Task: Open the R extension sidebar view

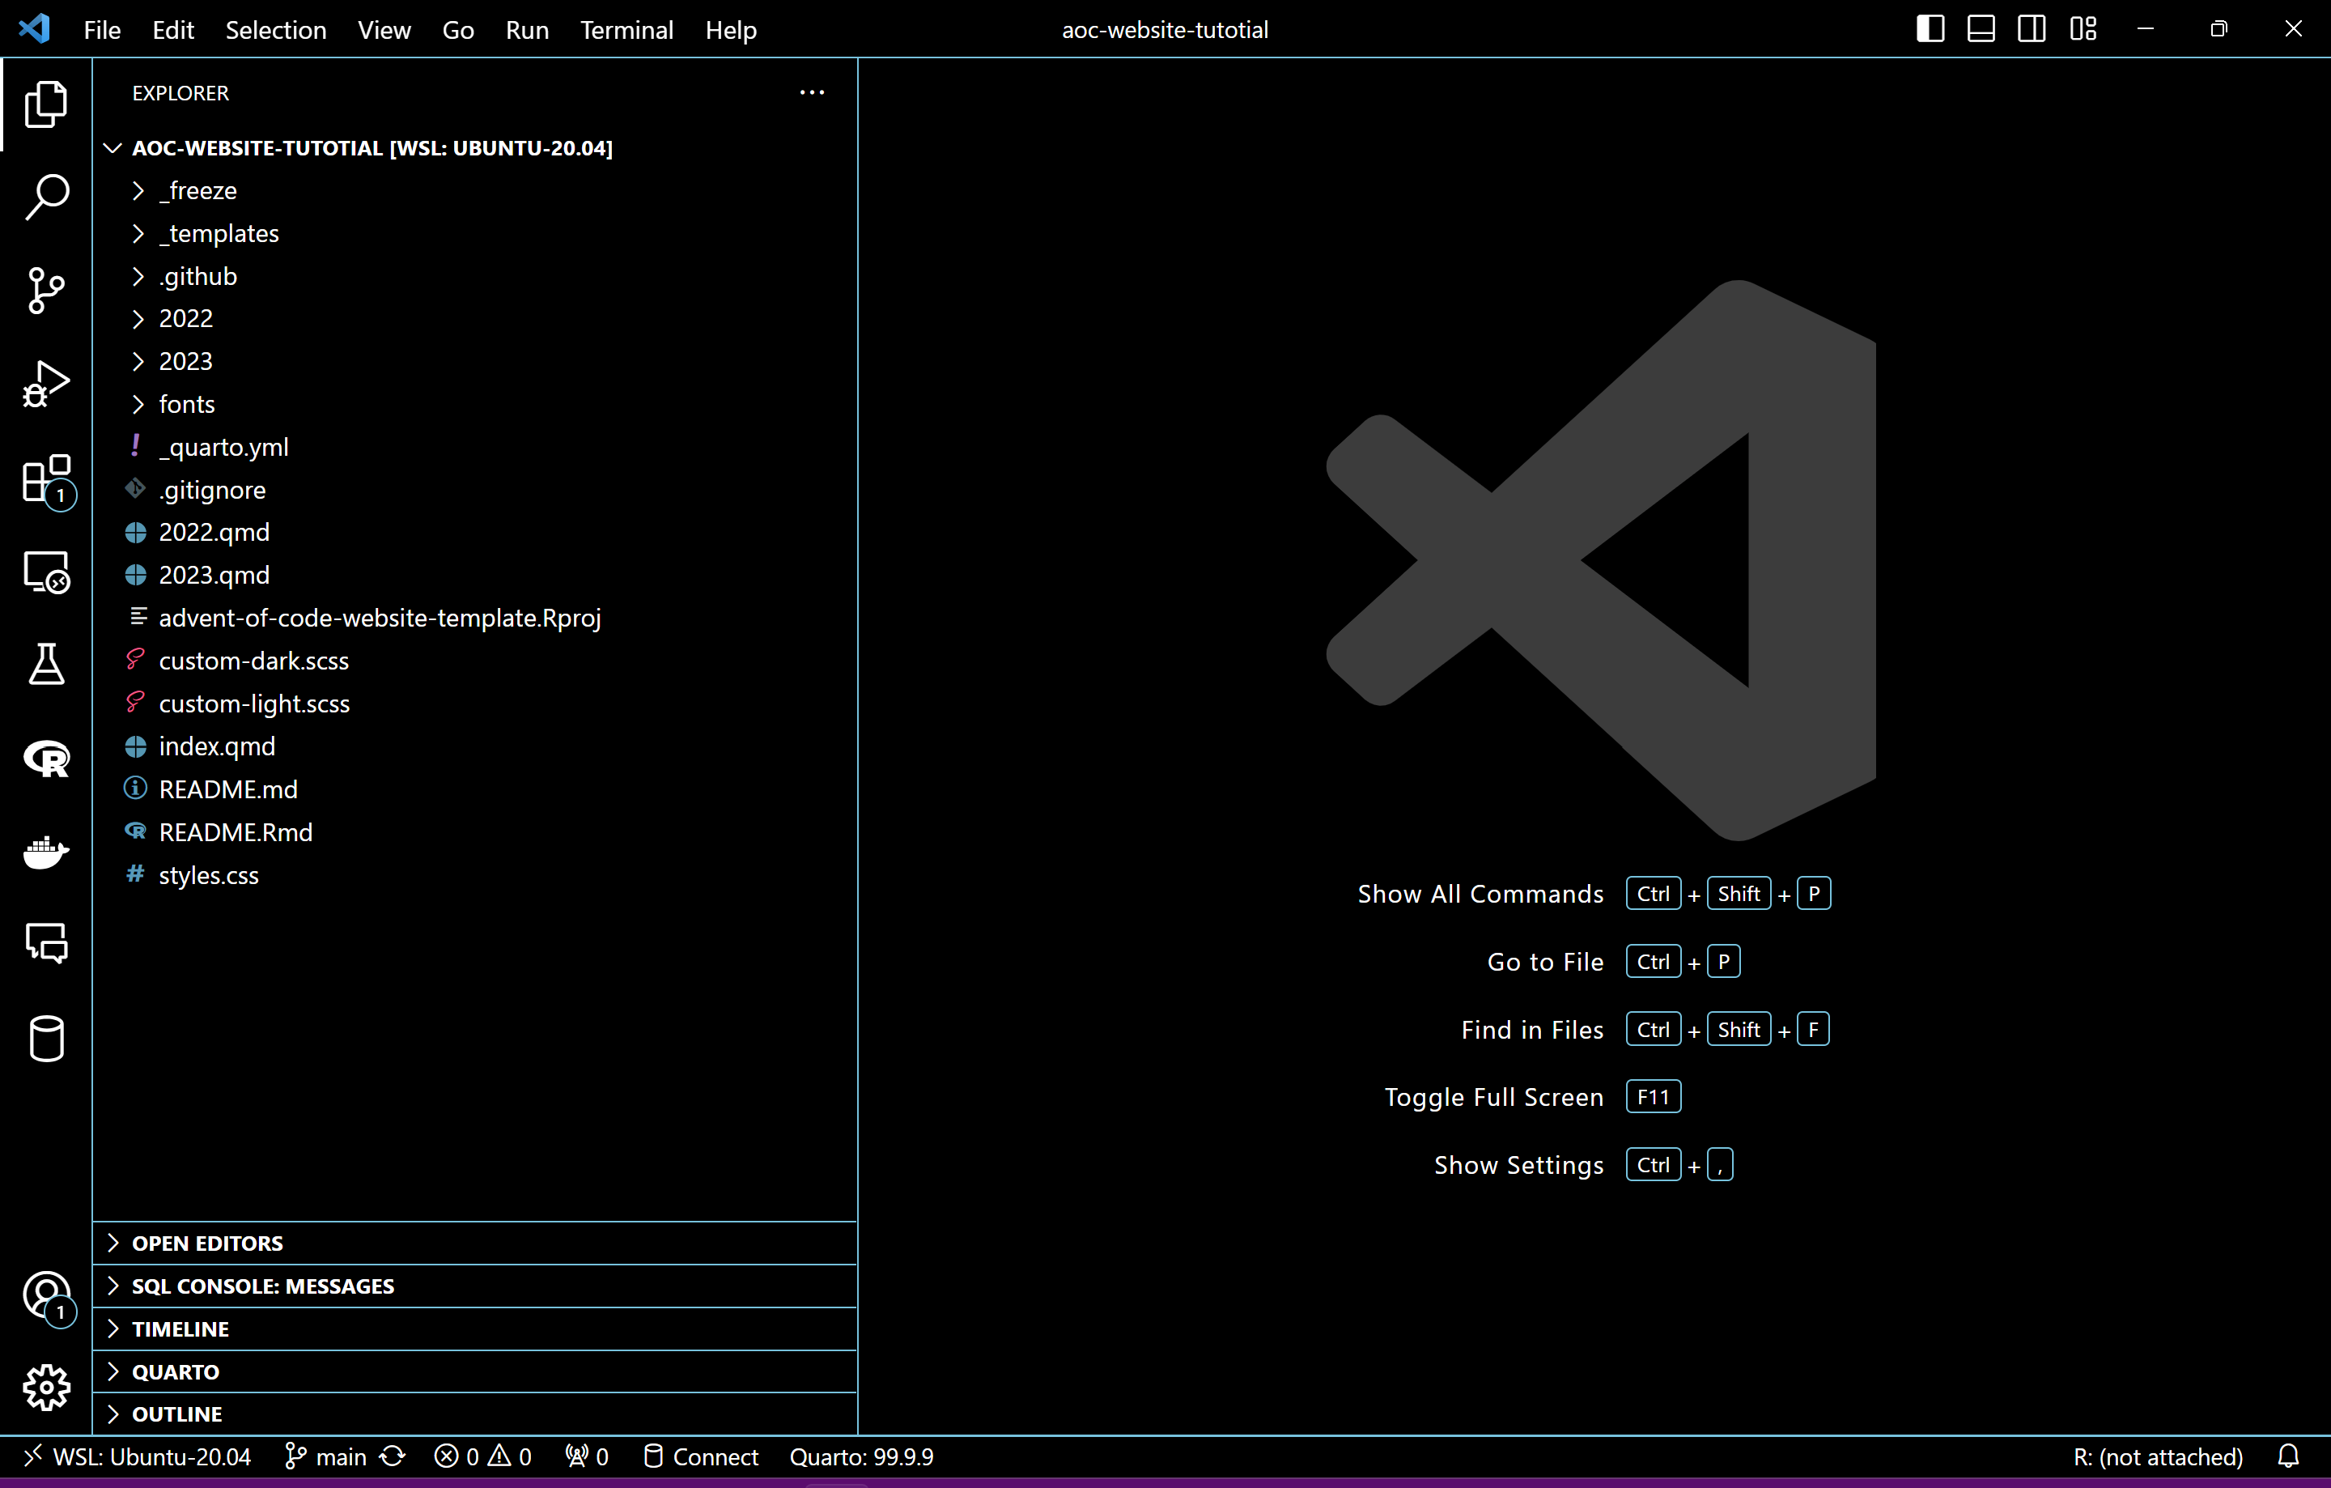Action: [x=45, y=758]
